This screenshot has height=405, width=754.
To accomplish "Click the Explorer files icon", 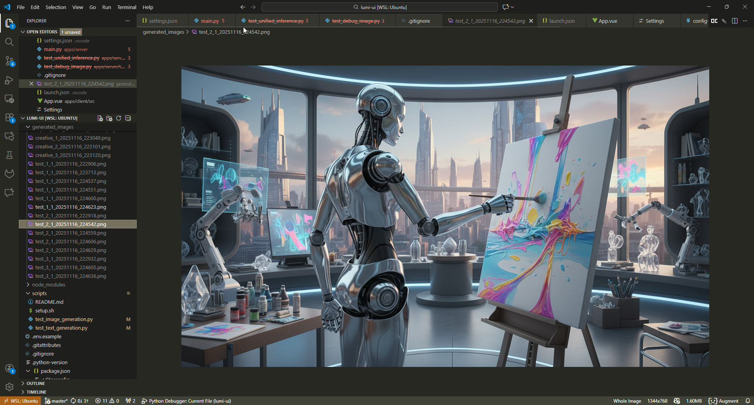I will click(9, 23).
